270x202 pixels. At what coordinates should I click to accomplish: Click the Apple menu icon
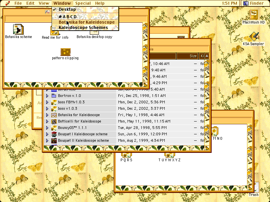7,3
